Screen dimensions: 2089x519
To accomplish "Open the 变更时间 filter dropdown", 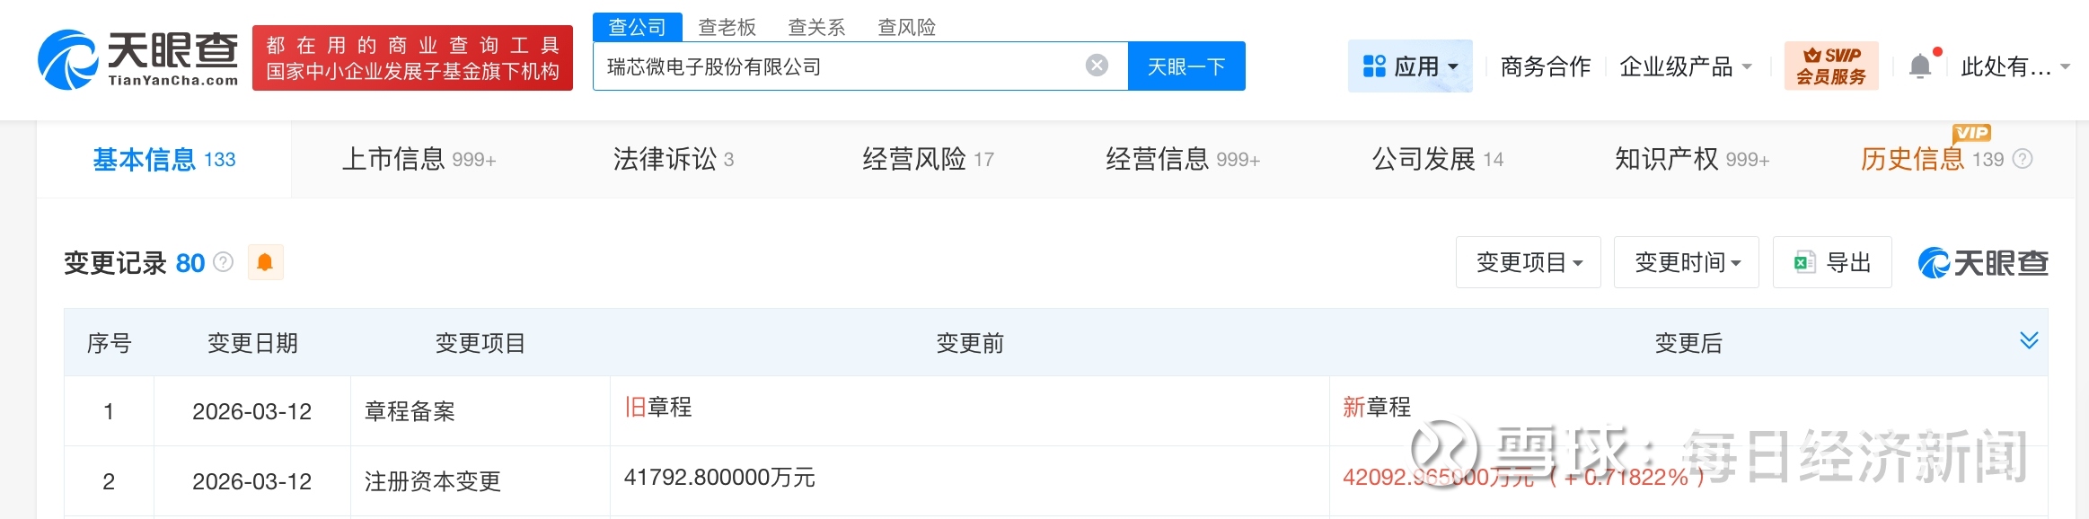I will 1686,262.
